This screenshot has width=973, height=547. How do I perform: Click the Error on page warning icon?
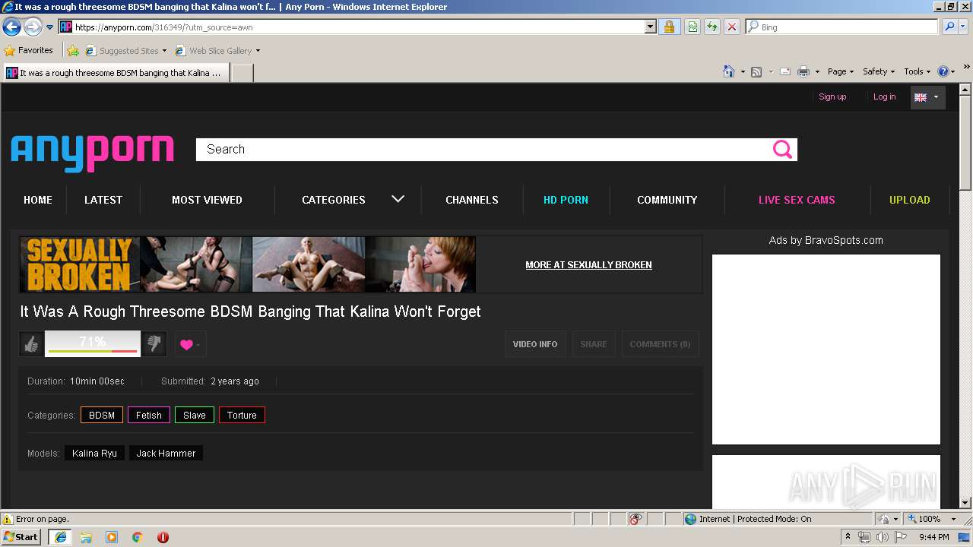(8, 519)
